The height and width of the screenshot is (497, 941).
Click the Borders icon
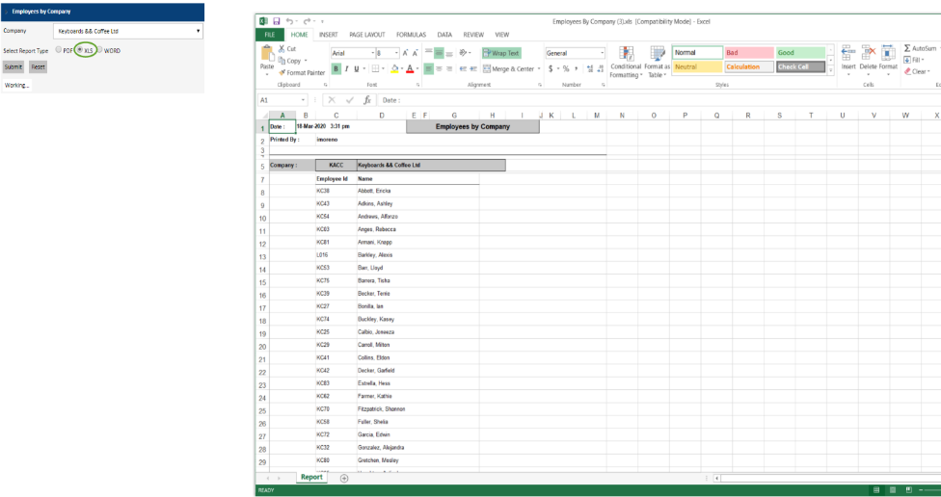point(375,69)
